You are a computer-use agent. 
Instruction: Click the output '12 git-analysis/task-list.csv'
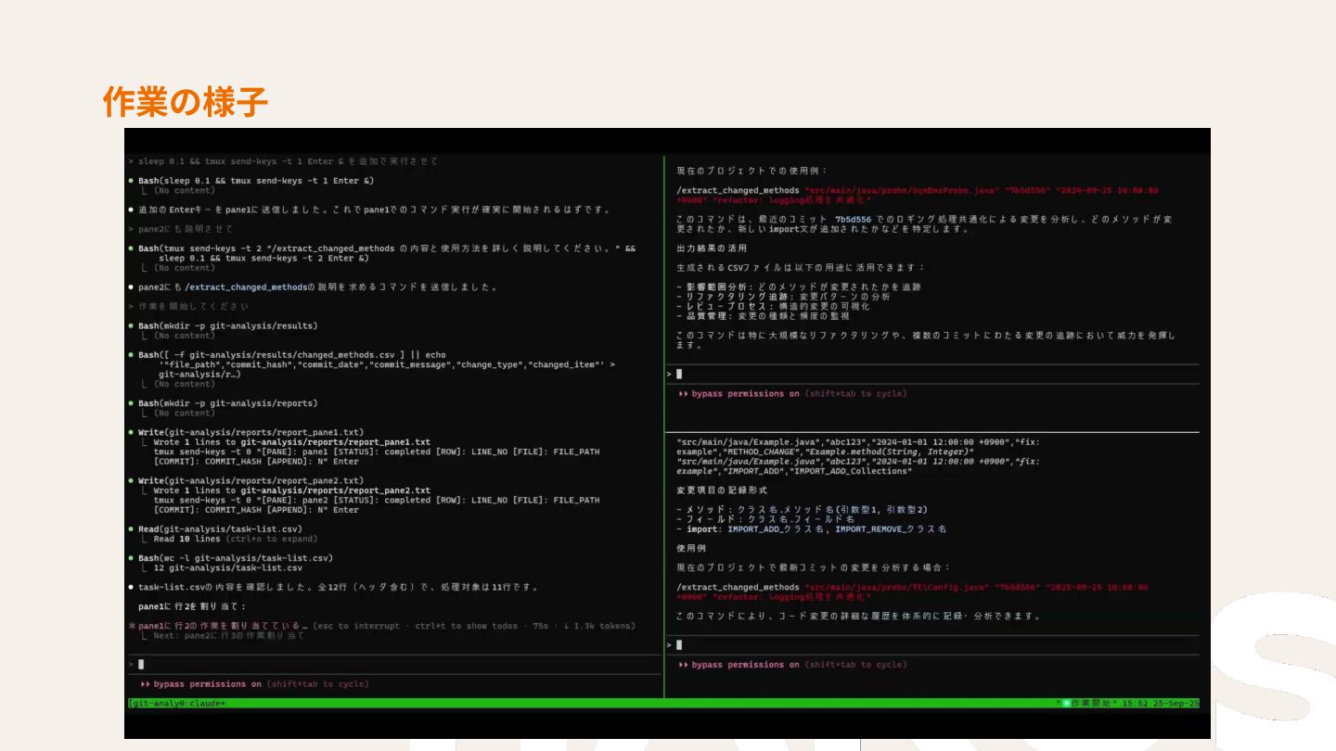227,567
